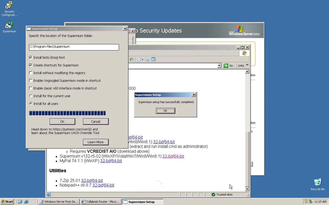
Task: Expand the IE address bar dropdown
Action: (x=219, y=66)
